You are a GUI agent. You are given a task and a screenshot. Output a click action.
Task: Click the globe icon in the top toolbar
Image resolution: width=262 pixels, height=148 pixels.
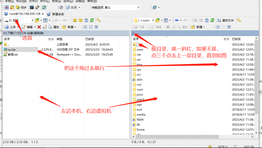tap(155, 7)
